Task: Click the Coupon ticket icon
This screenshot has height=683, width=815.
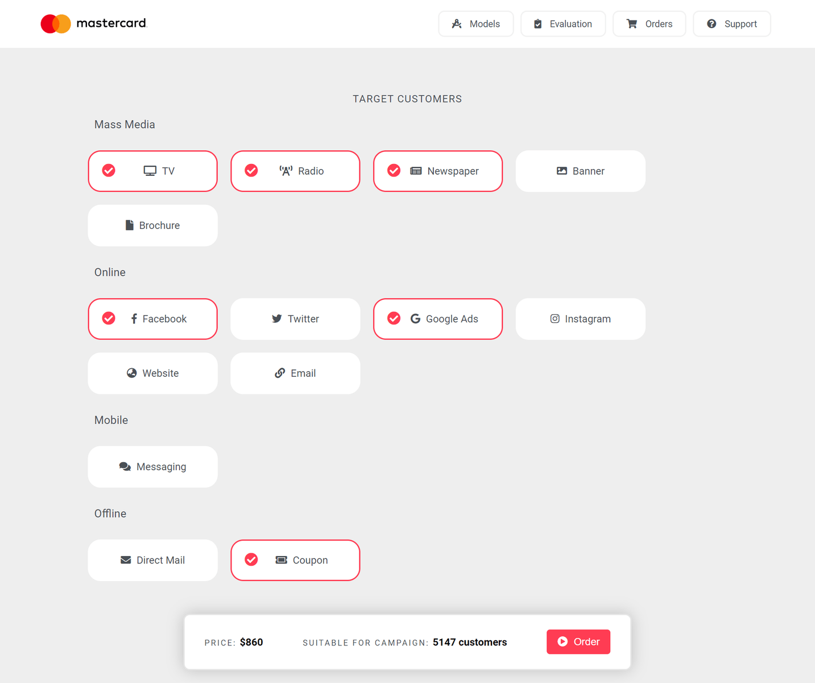Action: tap(282, 560)
